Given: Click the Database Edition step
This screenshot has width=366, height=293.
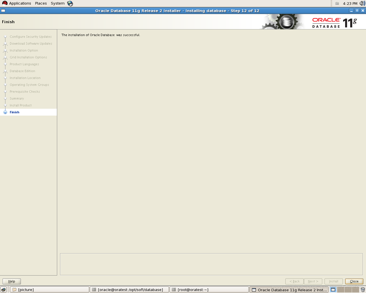Looking at the screenshot, I should (22, 71).
